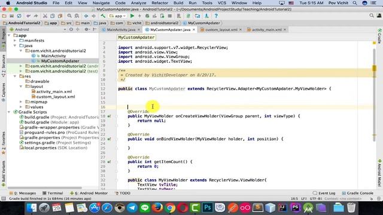This screenshot has width=383, height=215.
Task: Open the Refactor menu
Action: (x=160, y=3)
